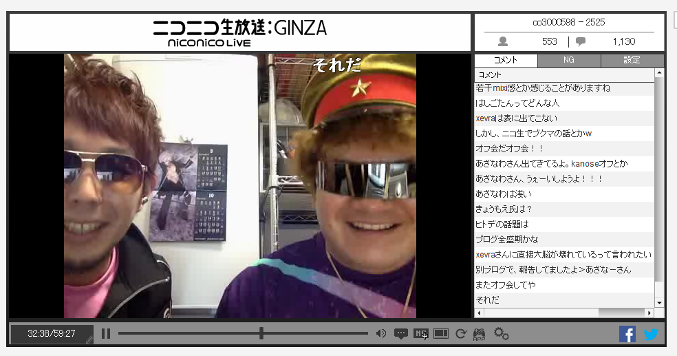Viewport: 677px width, 356px height.
Task: Click horizontal scrollbar right arrow
Action: pyautogui.click(x=649, y=313)
